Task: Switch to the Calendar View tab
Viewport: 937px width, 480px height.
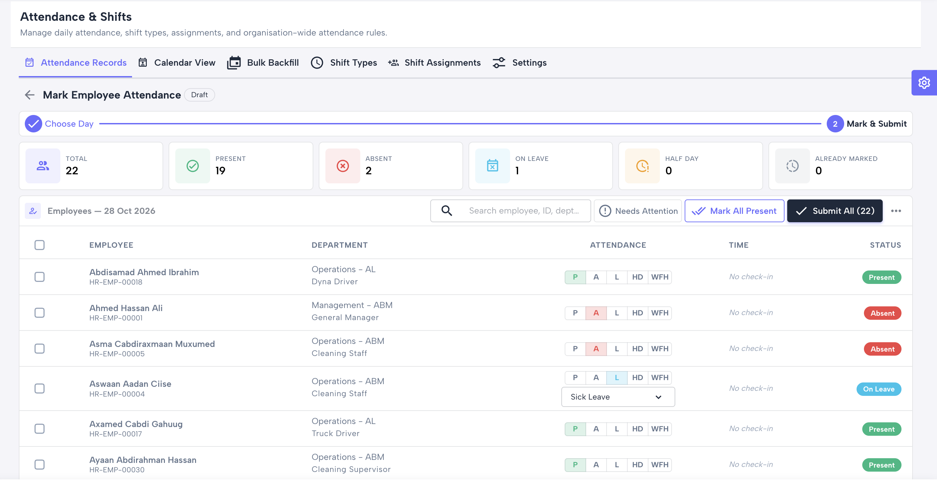Action: [x=177, y=63]
